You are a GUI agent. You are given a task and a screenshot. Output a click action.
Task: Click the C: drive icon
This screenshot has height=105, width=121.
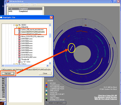click(x=9, y=9)
